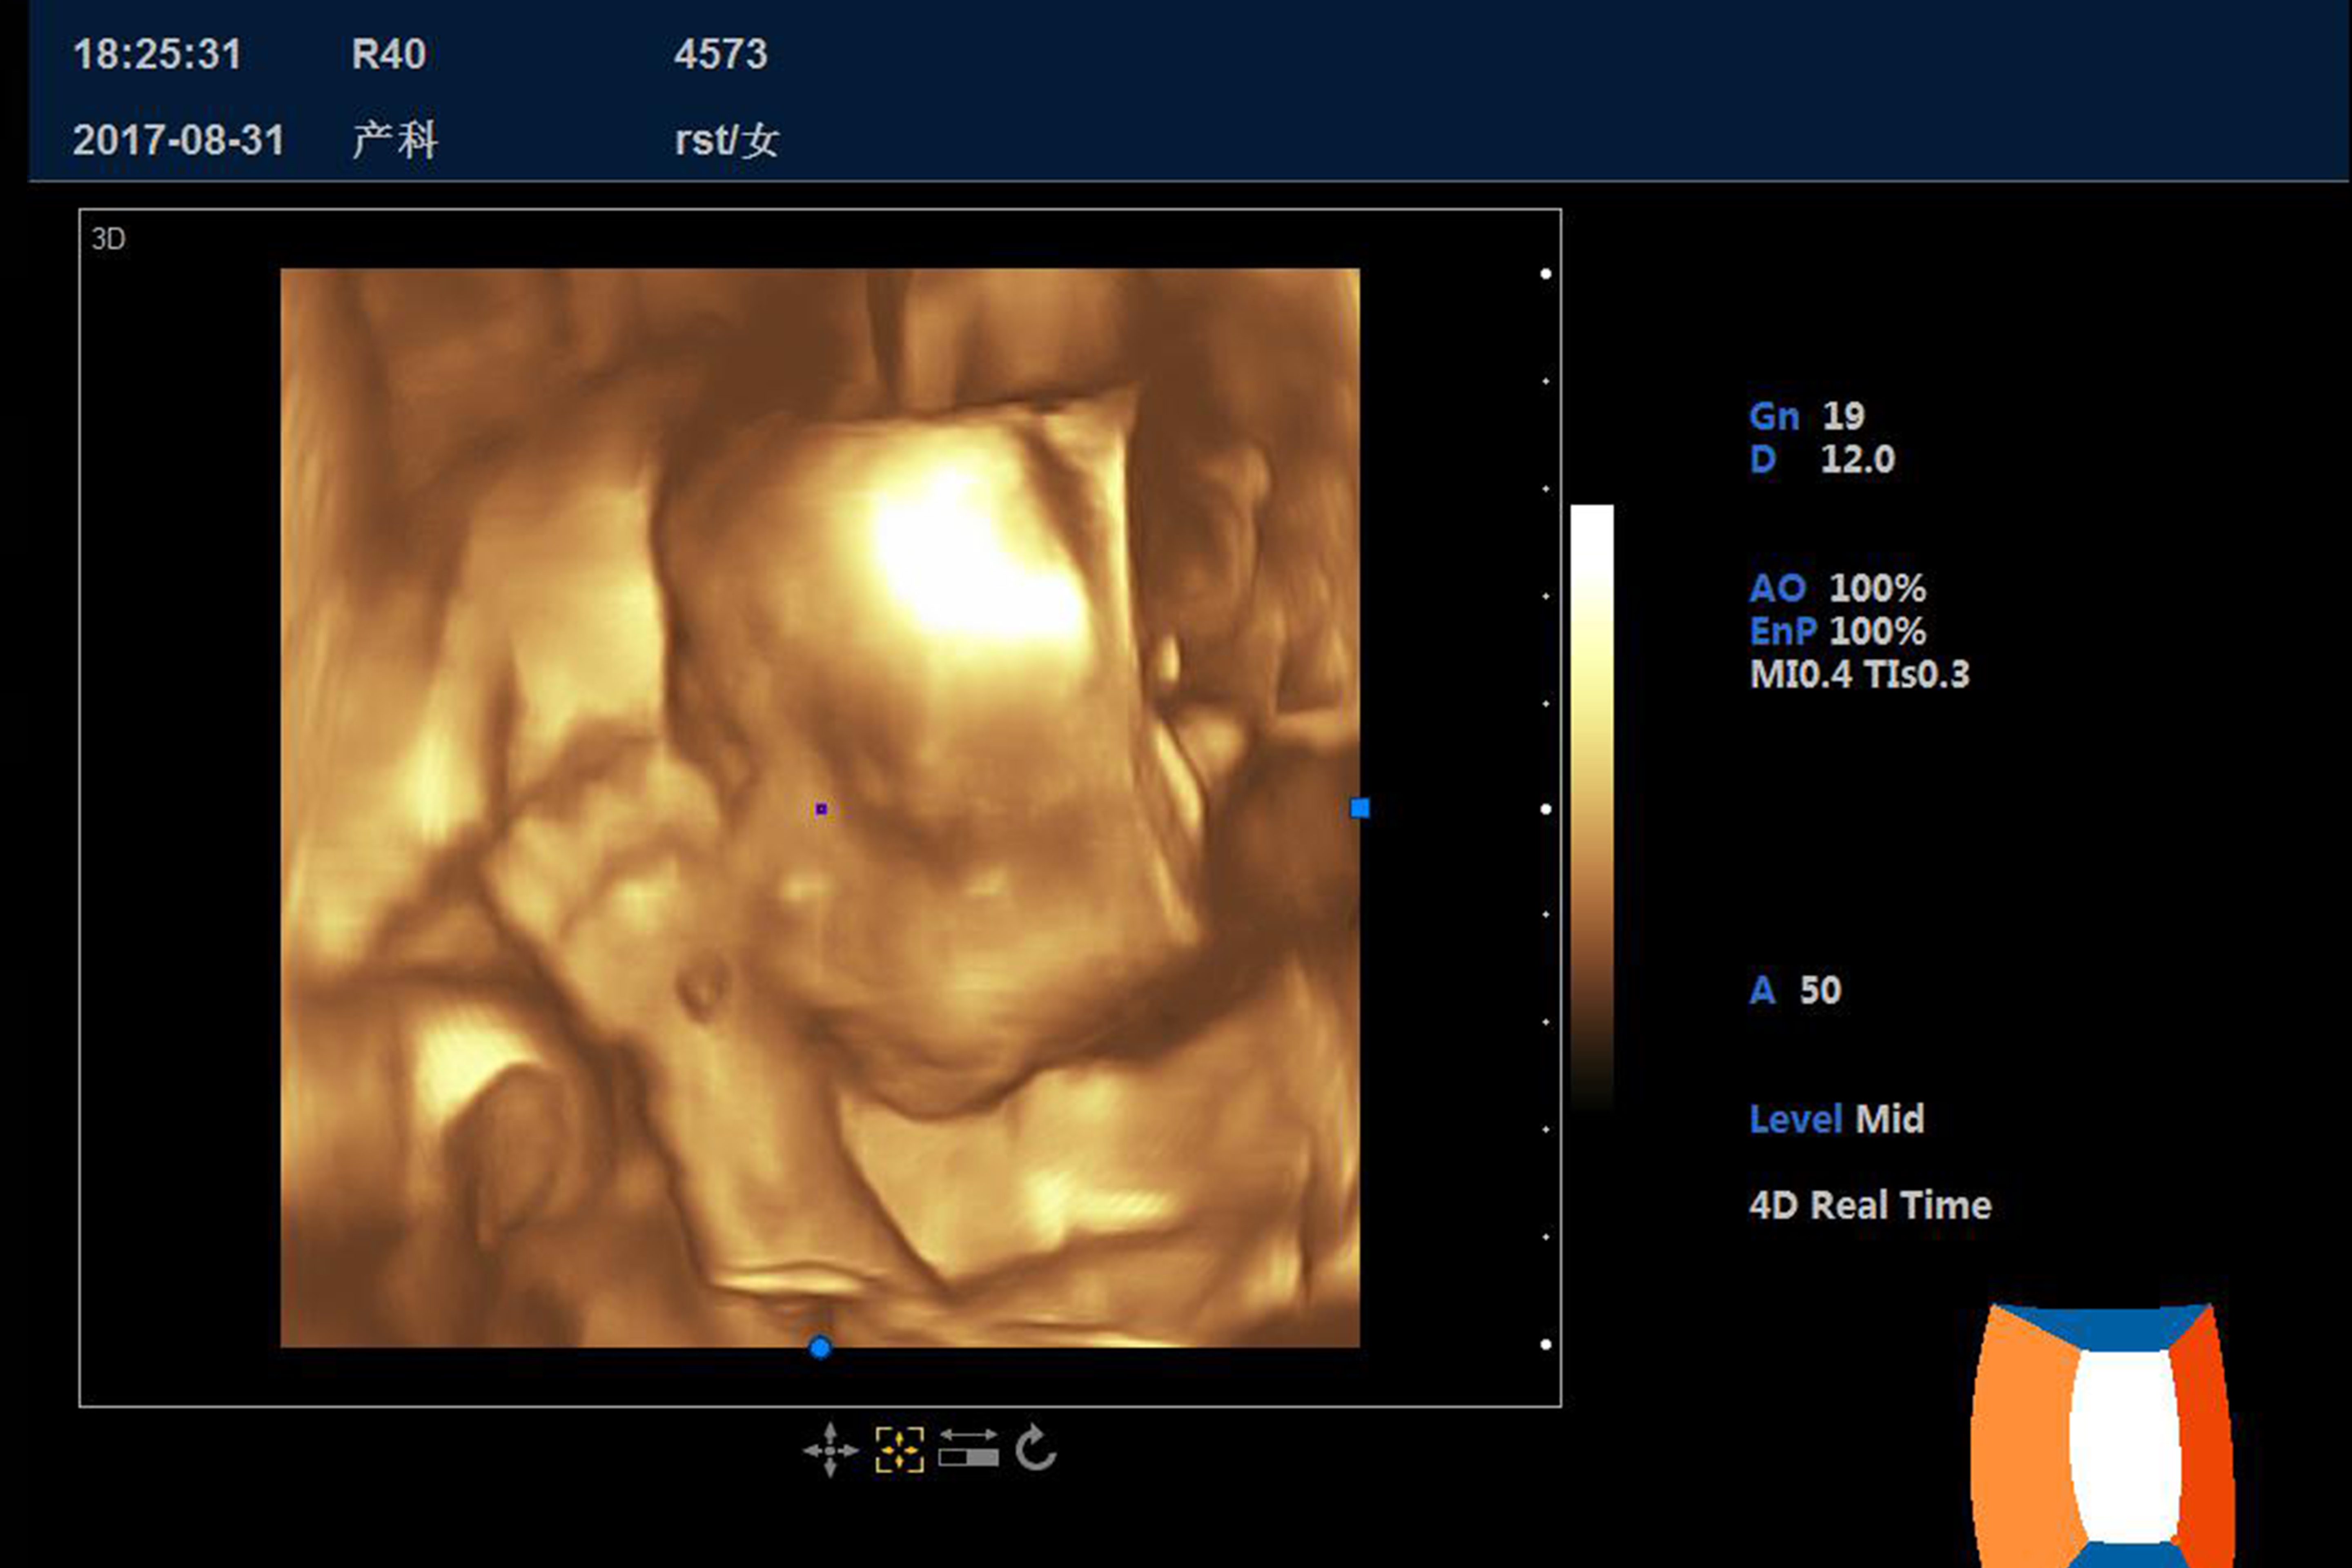Click the 3D volume orientation cube
2352x1568 pixels.
point(2102,1436)
